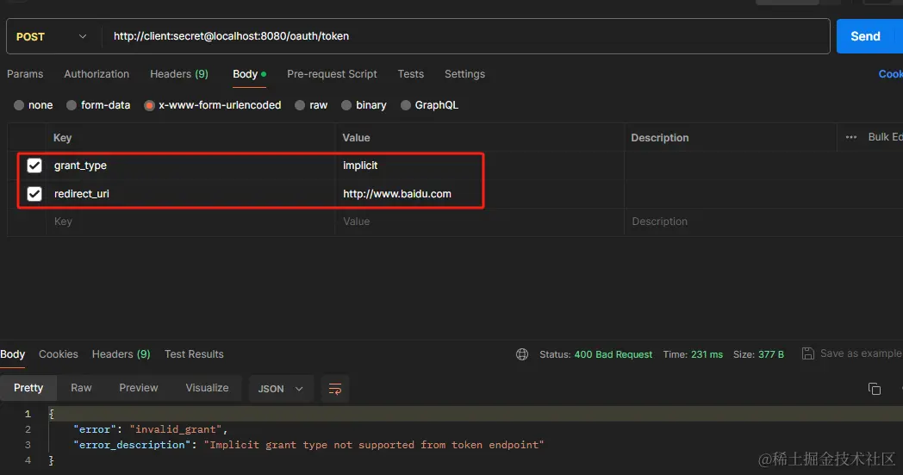Open the Settings tab
Image resolution: width=903 pixels, height=475 pixels.
tap(464, 74)
